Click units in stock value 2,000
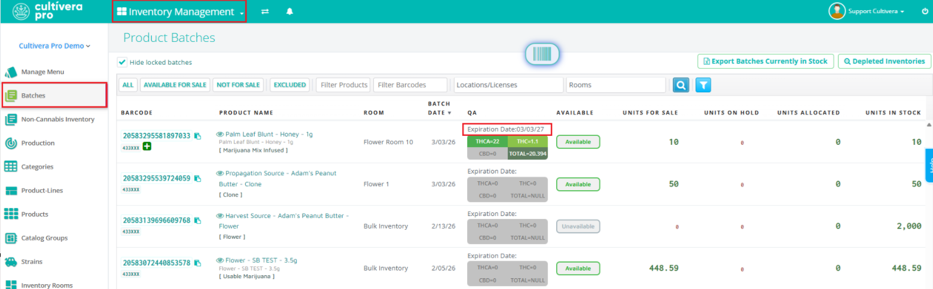933x289 pixels. click(909, 226)
